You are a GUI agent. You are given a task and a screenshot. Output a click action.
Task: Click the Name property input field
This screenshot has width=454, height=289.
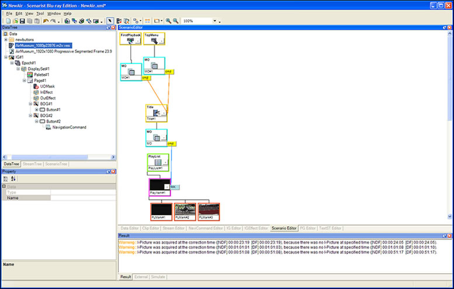82,198
